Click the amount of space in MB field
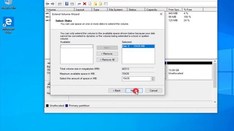Image resolution: width=234 pixels, height=131 pixels. coord(136,79)
